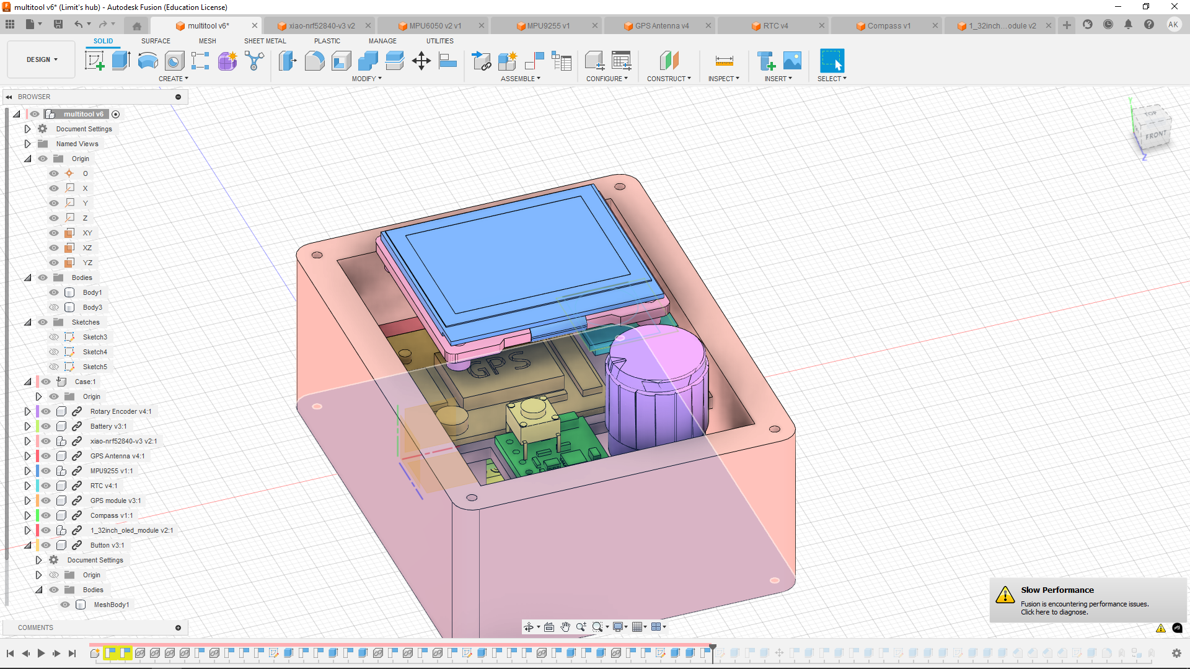Open the DESIGN workspace dropdown

click(42, 59)
